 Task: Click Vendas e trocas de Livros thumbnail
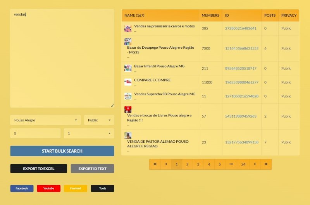pos(128,109)
